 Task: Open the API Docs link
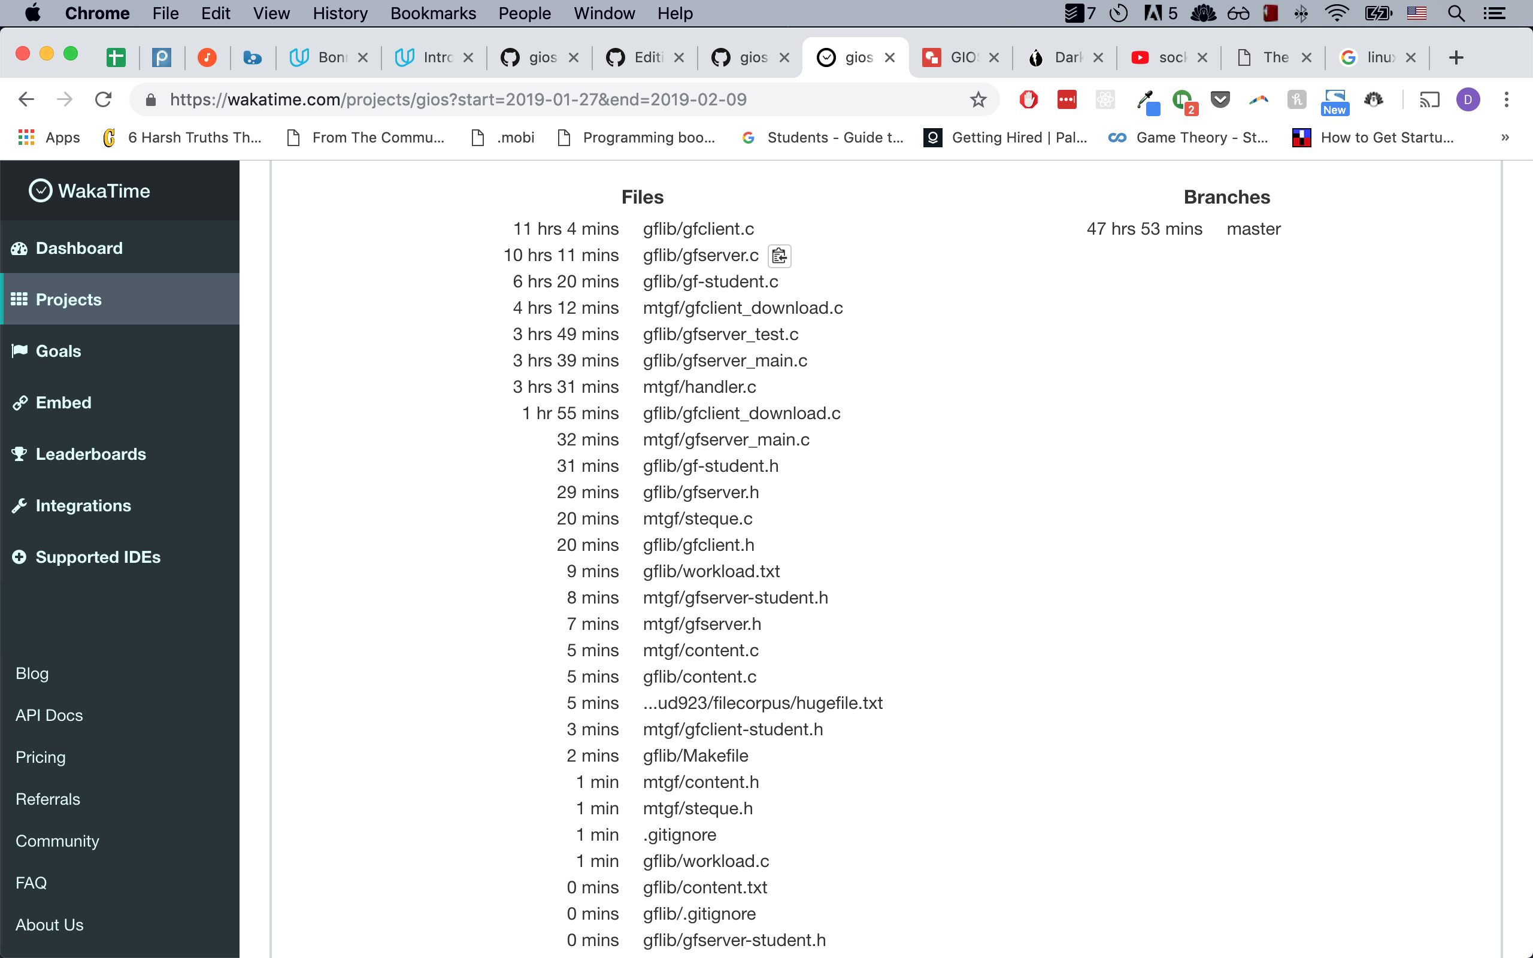tap(49, 715)
